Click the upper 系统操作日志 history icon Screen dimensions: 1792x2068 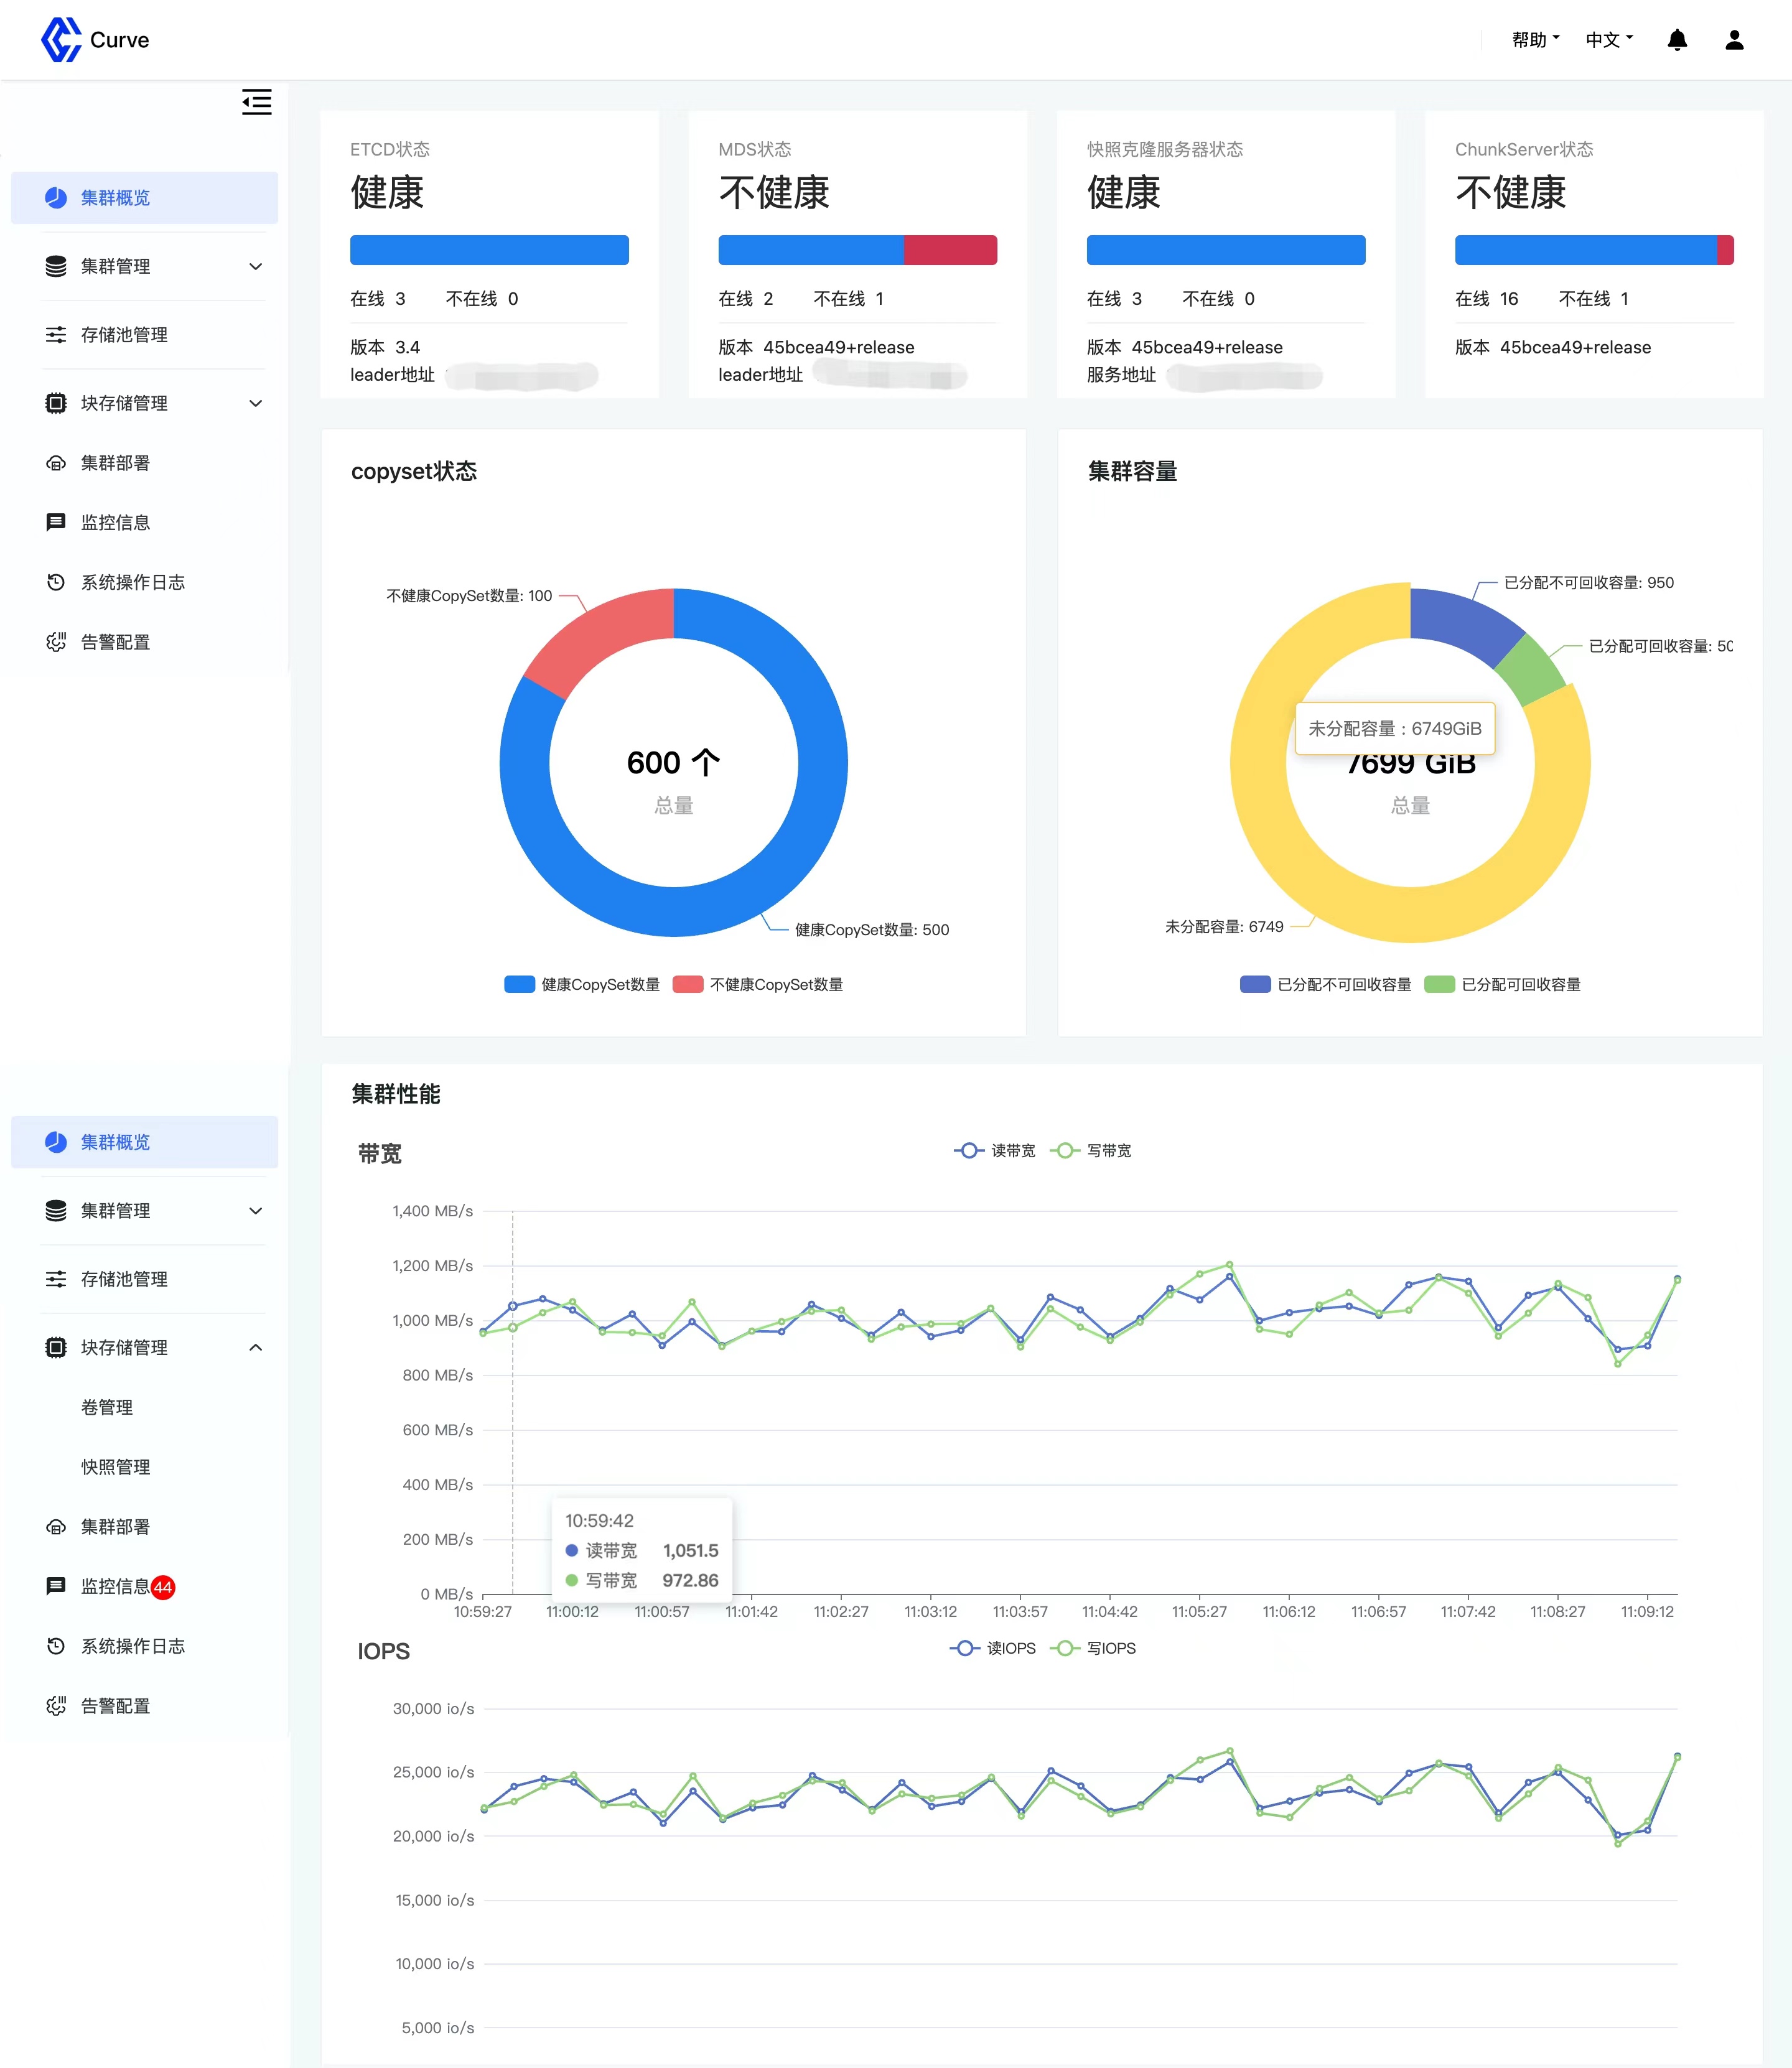pos(56,582)
